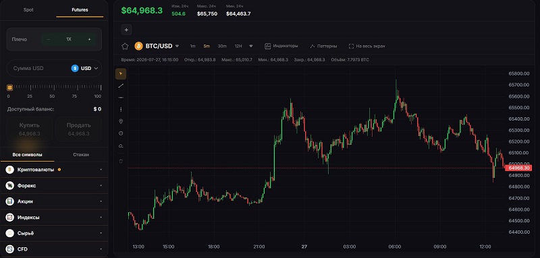
Task: Click the 24h change value 504.6
Action: pyautogui.click(x=178, y=14)
